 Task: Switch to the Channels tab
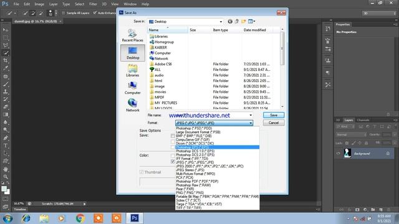(363, 120)
